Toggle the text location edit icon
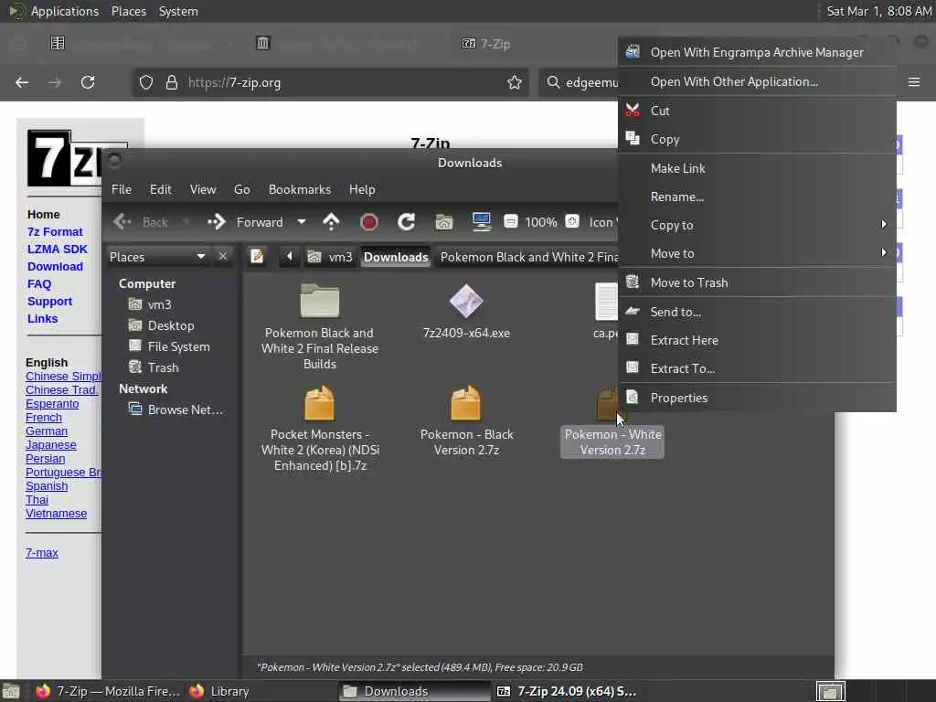The height and width of the screenshot is (702, 936). click(257, 257)
